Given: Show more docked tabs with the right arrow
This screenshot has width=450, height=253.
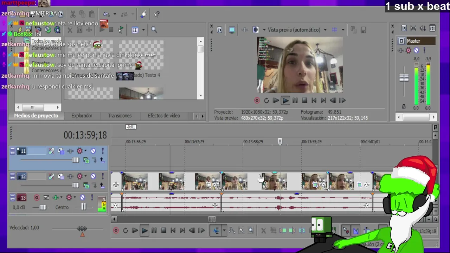Looking at the screenshot, I should click(x=202, y=116).
